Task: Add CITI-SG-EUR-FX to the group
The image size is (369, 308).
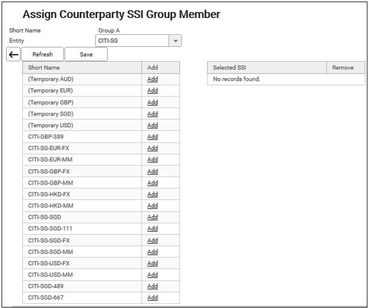Action: coord(153,148)
